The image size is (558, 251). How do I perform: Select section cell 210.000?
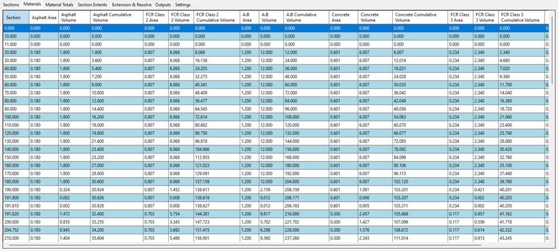pos(16,238)
